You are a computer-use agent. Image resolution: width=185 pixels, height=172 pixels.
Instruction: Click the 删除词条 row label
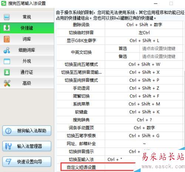81,25
